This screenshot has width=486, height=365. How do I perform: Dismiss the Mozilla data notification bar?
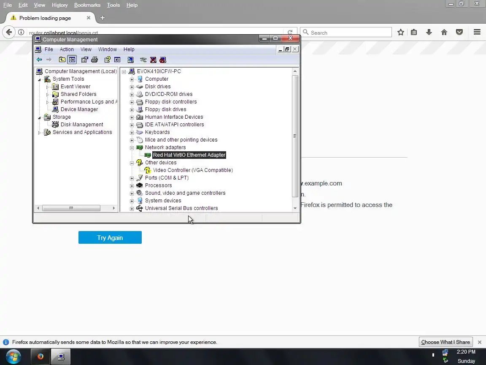(x=480, y=342)
